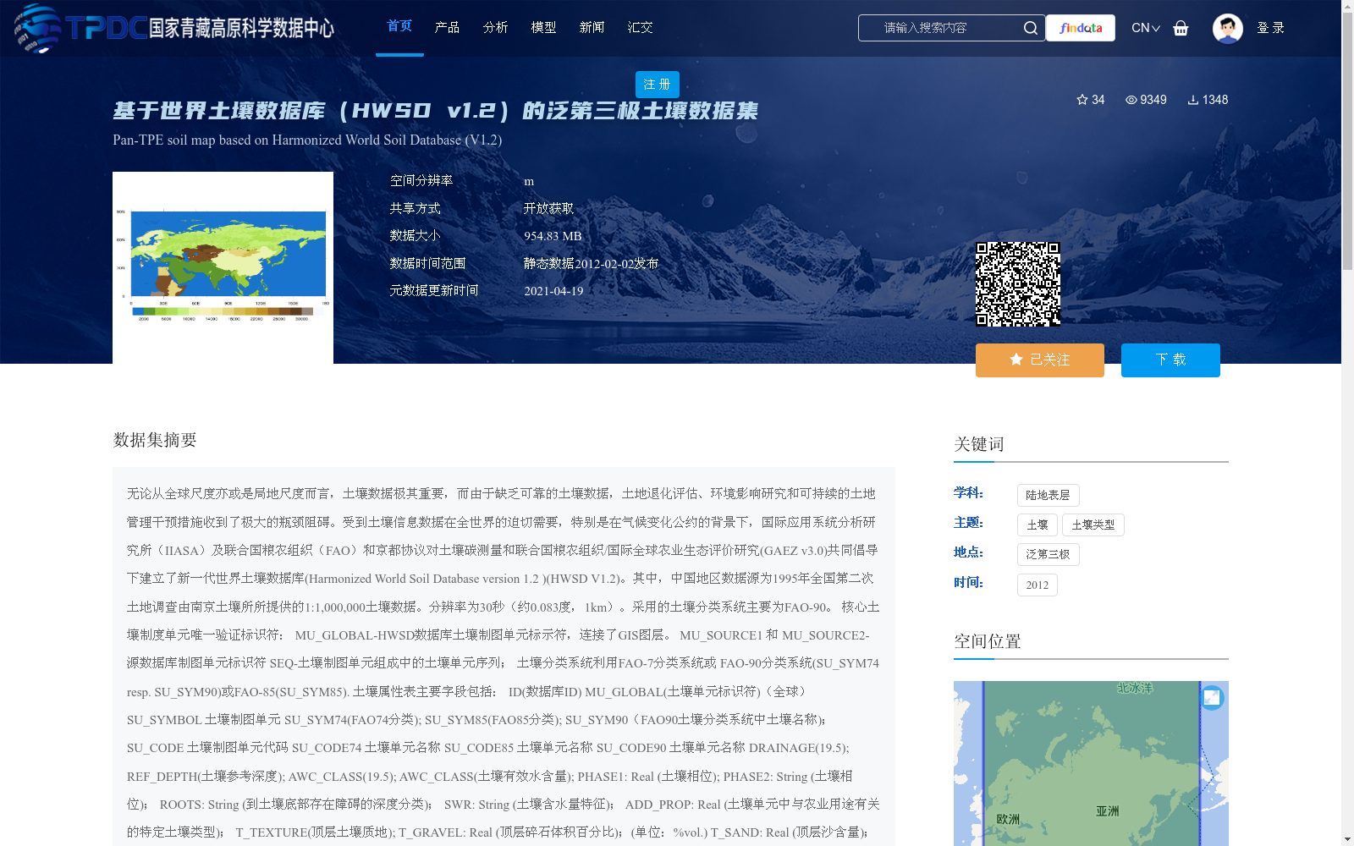Open the shopping basket icon

[x=1181, y=28]
